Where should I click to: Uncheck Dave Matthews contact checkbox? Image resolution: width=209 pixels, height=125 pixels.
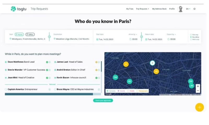6,62
